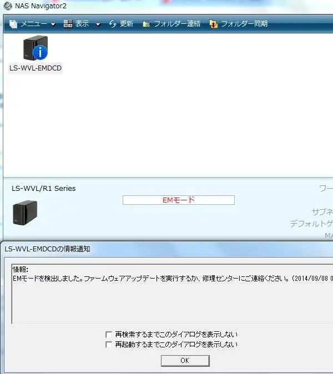Click the NAS Navigator2 app icon in title bar

[8, 6]
